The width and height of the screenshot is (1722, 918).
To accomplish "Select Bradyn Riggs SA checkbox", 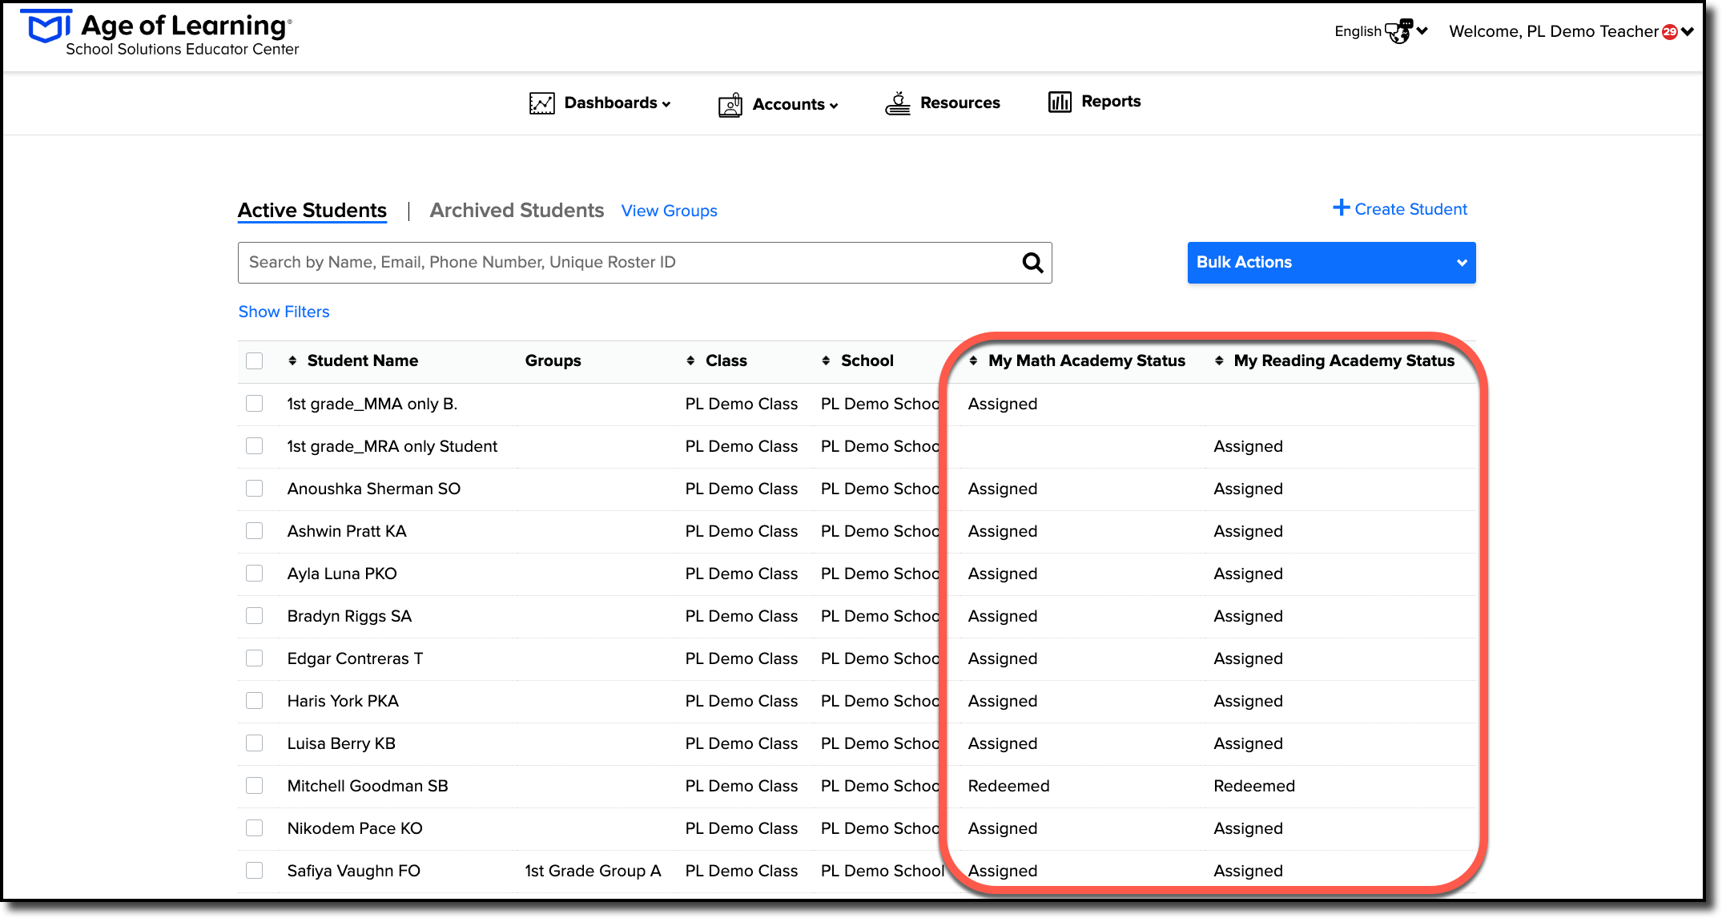I will click(255, 616).
